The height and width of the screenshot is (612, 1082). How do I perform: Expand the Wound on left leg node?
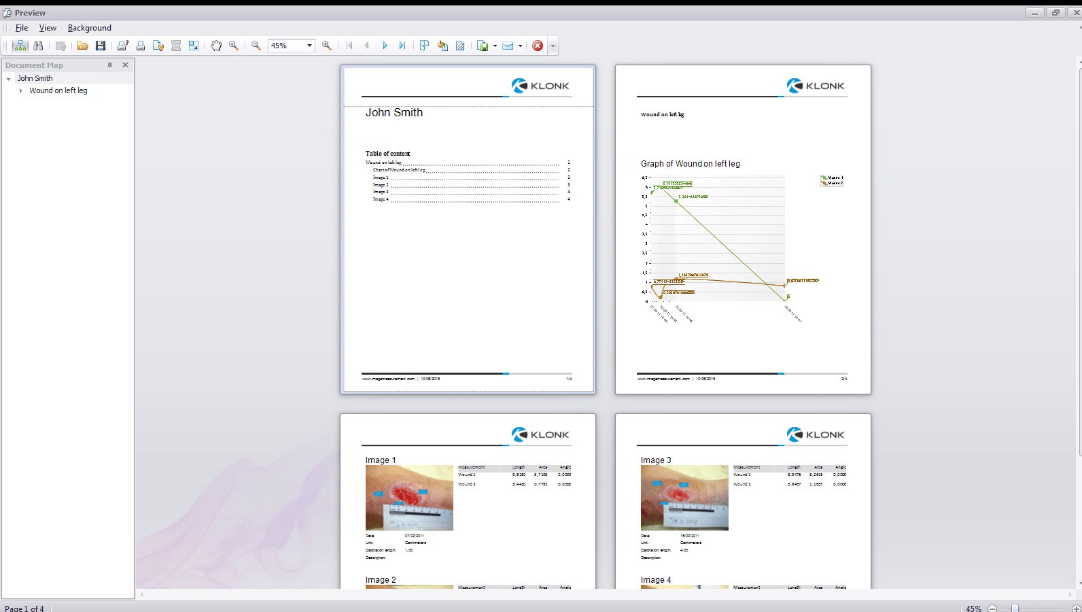(21, 90)
